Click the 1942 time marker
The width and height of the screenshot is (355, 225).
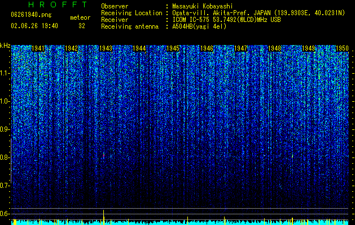[71, 48]
